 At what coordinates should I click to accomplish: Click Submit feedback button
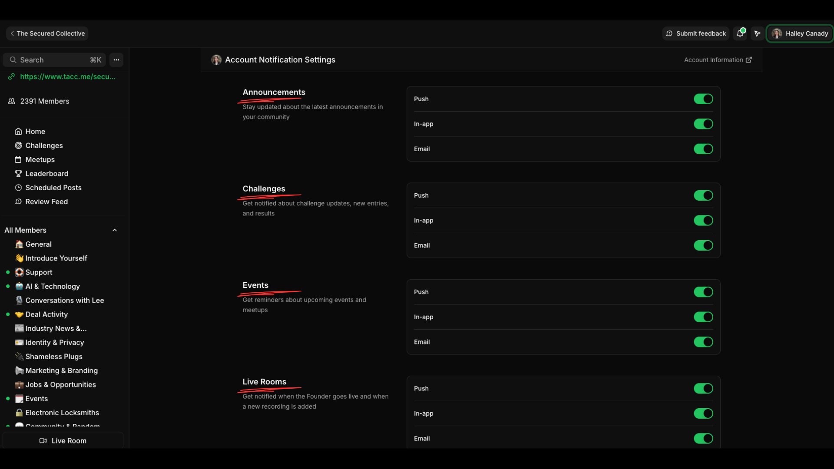[x=696, y=33]
